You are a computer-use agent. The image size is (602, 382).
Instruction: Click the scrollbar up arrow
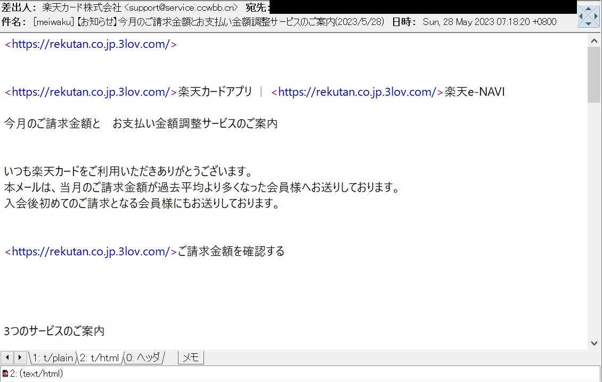[594, 40]
